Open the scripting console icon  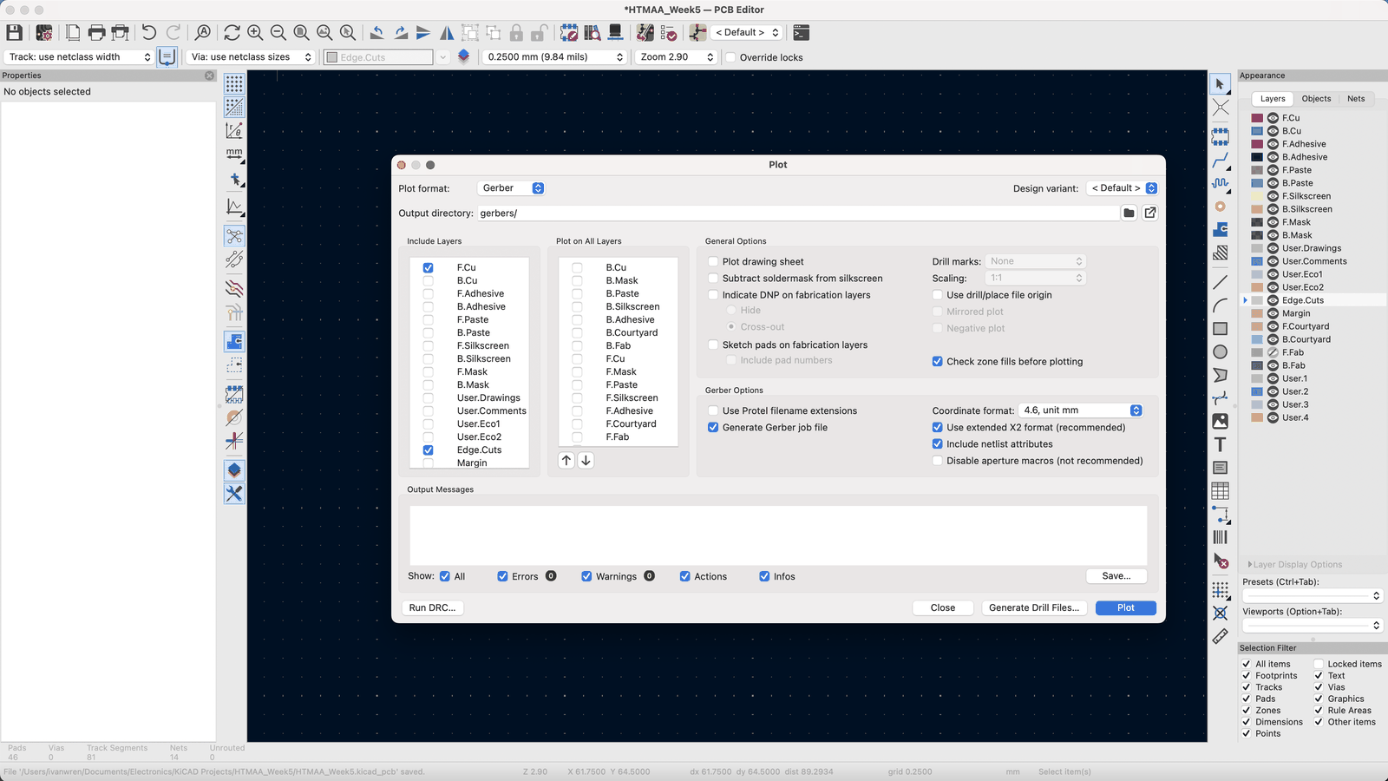802,33
